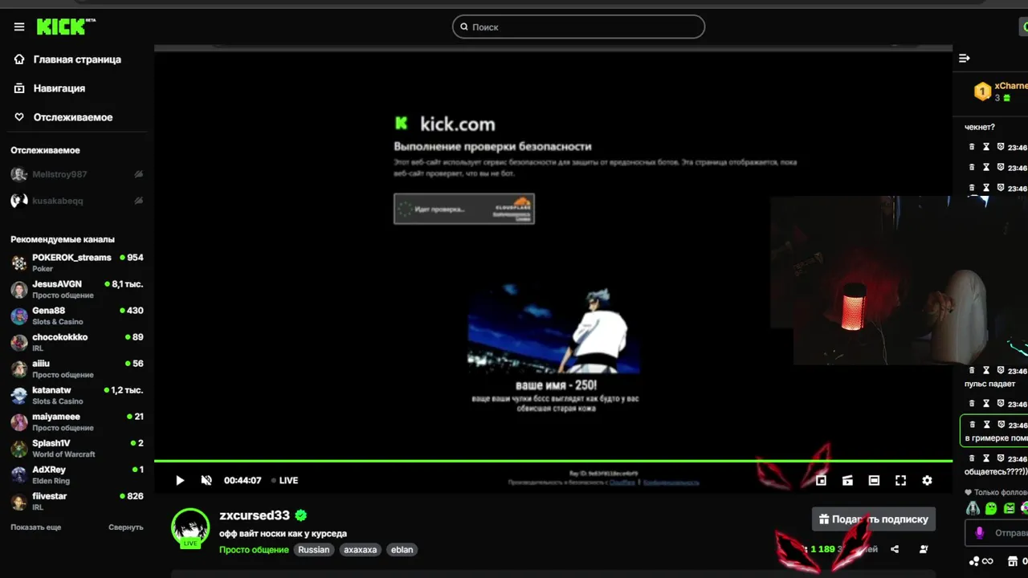The image size is (1028, 578).
Task: Click the stream title 'офф вайт носки как у курседа'
Action: (283, 534)
